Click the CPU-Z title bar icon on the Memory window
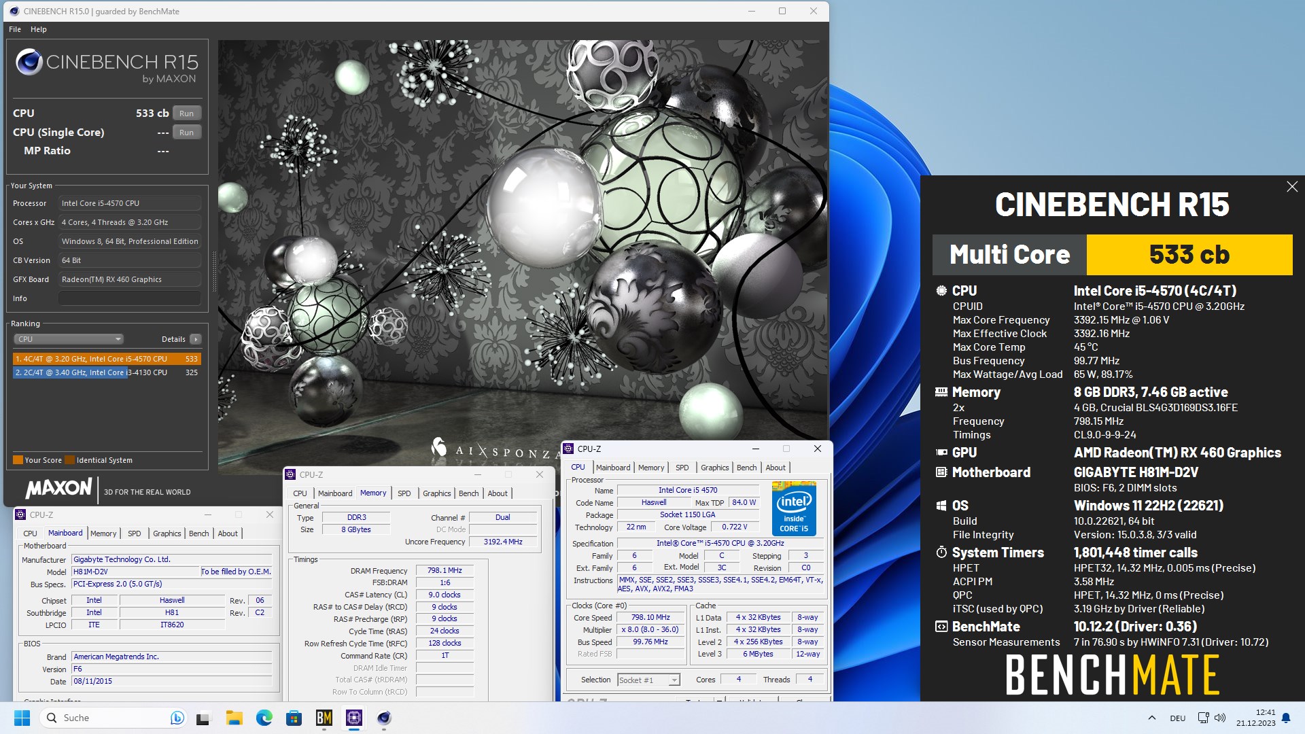Viewport: 1305px width, 734px height. click(x=290, y=474)
